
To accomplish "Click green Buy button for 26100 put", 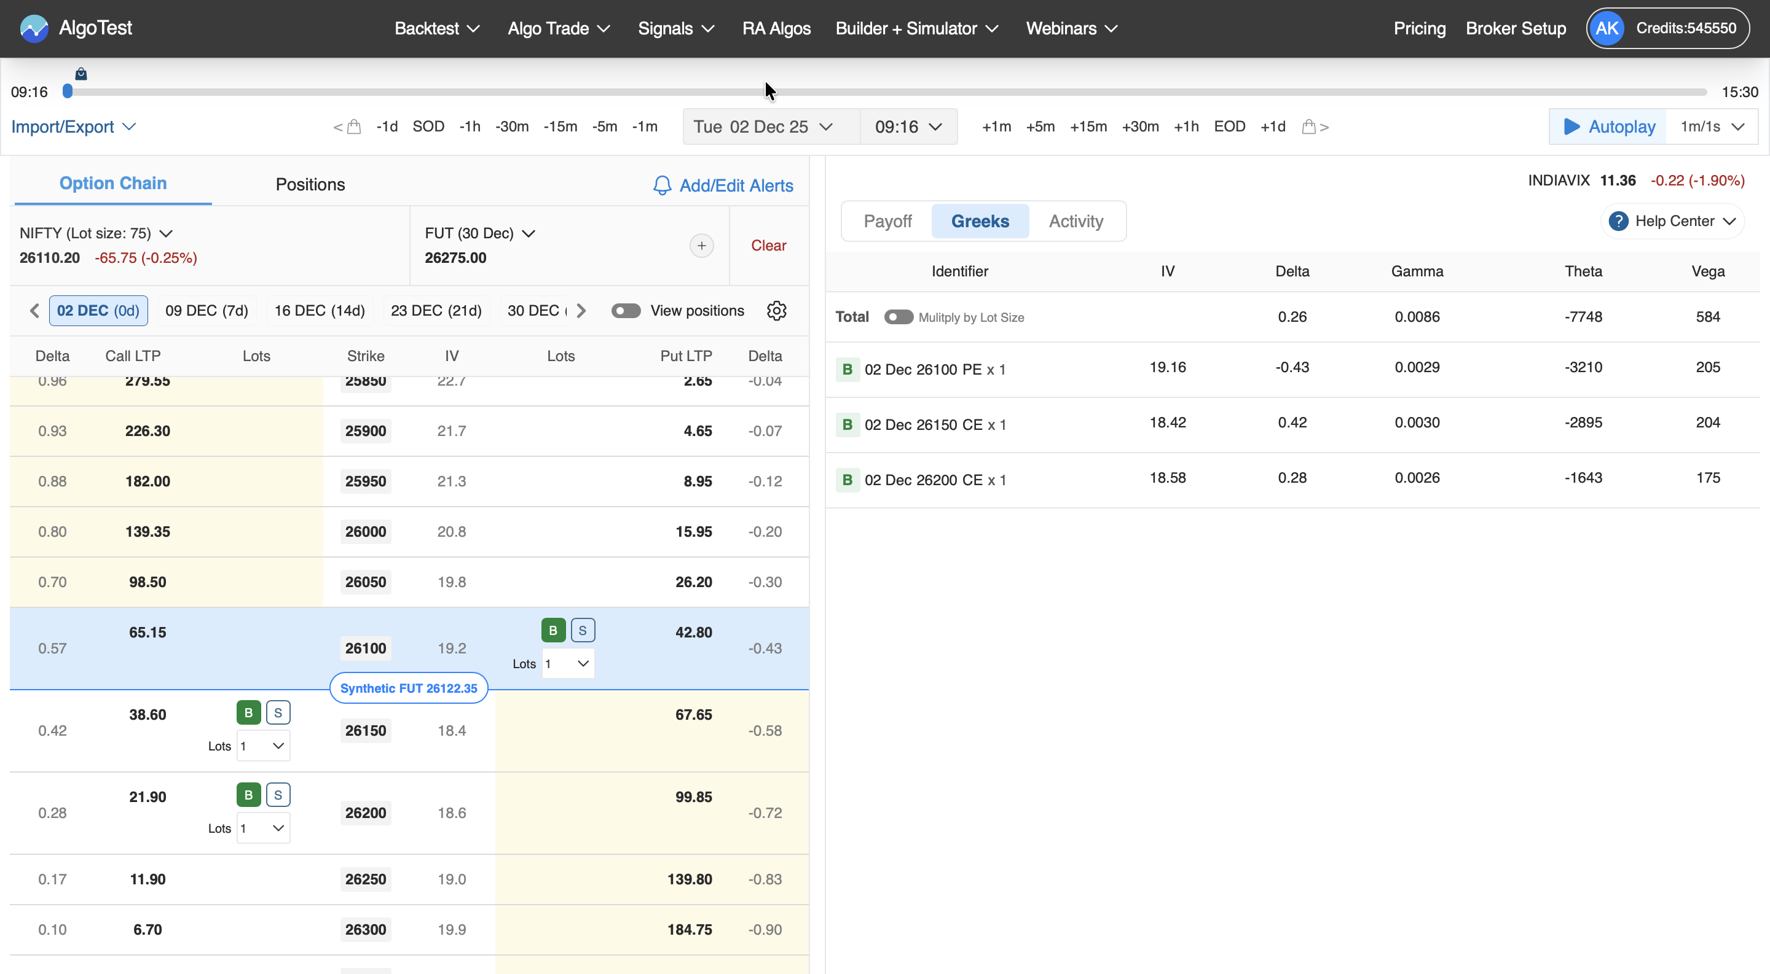I will [x=553, y=630].
